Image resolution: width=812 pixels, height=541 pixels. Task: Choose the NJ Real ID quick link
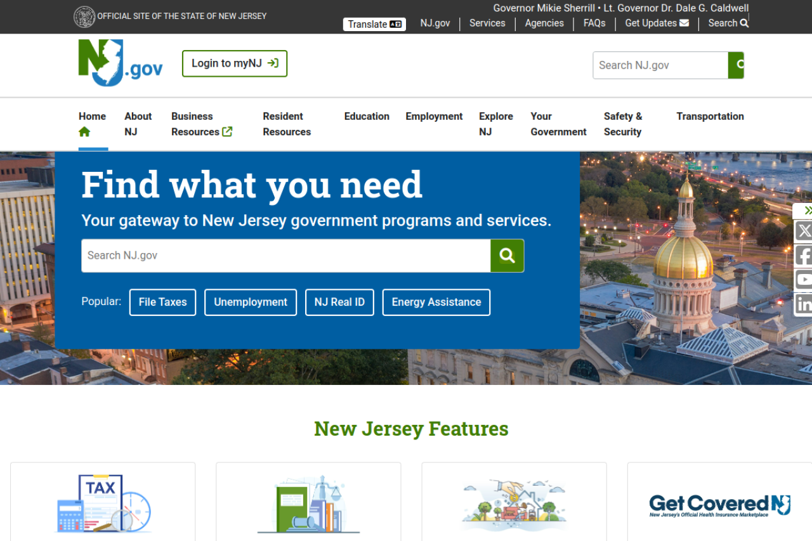[339, 303]
